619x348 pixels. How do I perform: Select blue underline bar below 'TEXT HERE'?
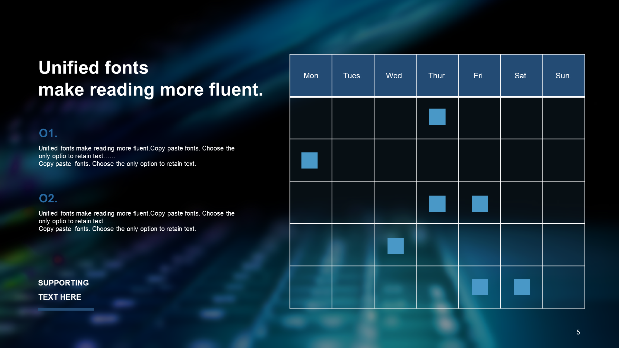pos(66,309)
